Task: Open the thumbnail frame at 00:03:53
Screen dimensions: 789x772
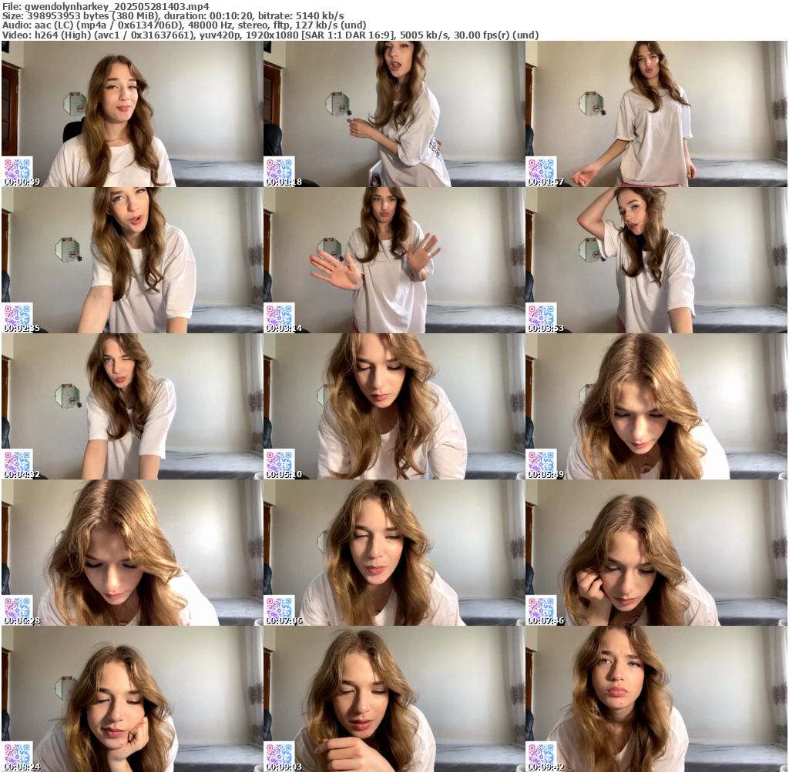Action: [x=656, y=260]
